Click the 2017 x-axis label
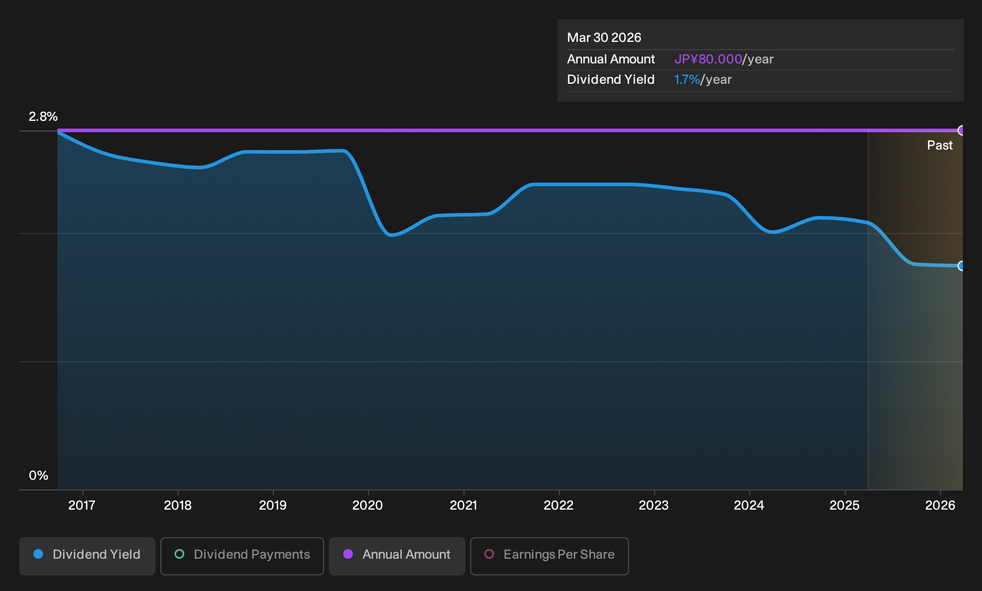Image resolution: width=982 pixels, height=591 pixels. [82, 505]
